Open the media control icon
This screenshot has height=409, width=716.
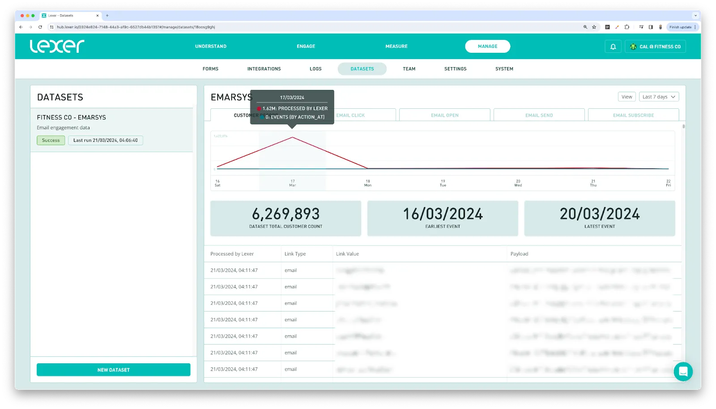641,27
